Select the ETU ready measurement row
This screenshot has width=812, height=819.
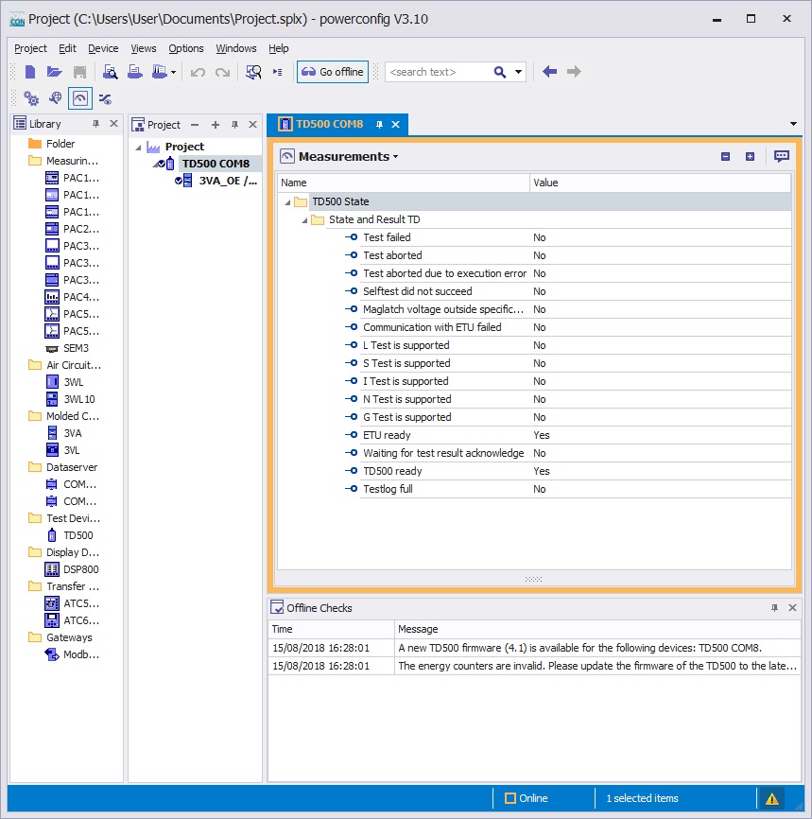click(568, 435)
